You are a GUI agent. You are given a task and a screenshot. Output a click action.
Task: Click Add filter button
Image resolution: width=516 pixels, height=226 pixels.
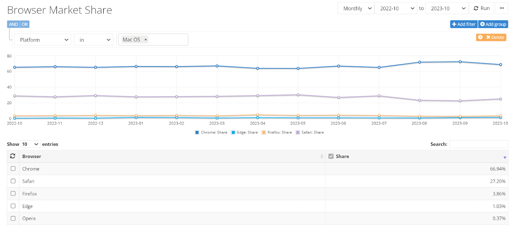pyautogui.click(x=464, y=24)
